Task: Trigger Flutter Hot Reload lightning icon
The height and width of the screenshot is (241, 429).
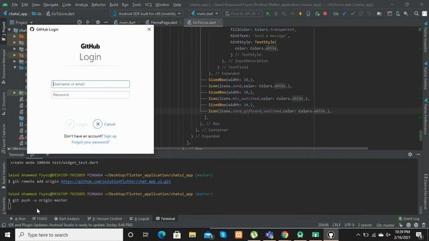Action: tap(300, 13)
